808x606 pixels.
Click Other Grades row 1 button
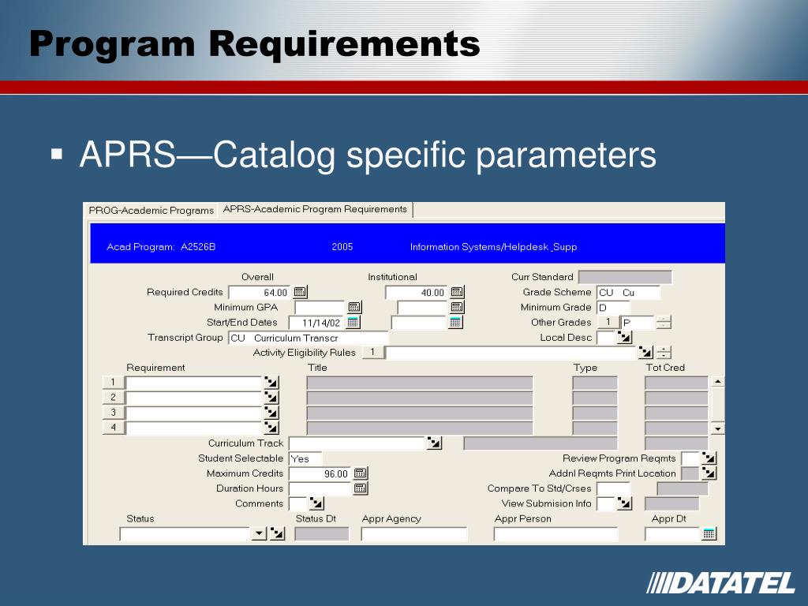pos(608,322)
